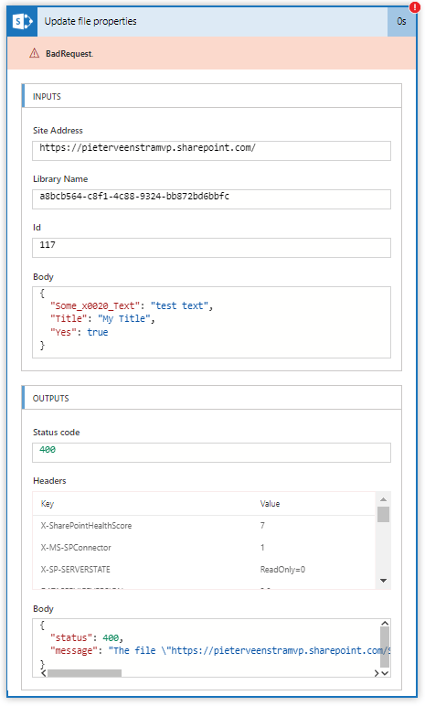This screenshot has width=425, height=706.
Task: Click the "test text" value in the inputs Body
Action: point(179,305)
